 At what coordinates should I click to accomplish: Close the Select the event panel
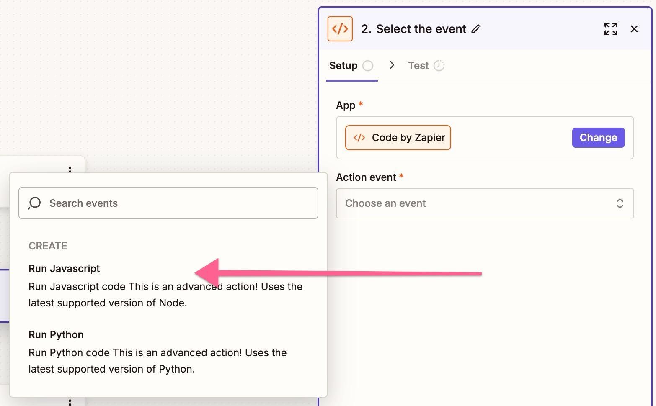click(x=634, y=29)
